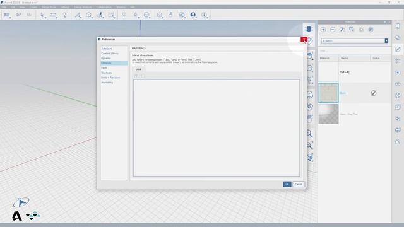Screen dimensions: 404x227
Task: Click the minus icon under Local tab
Action: point(143,76)
